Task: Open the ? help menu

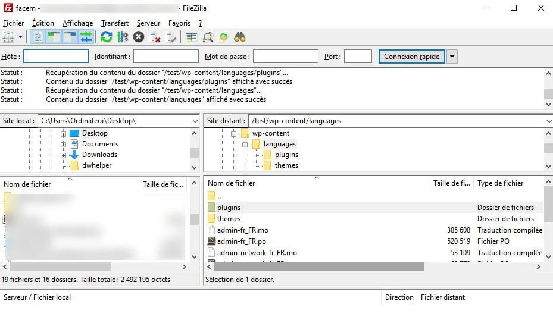Action: (x=201, y=23)
